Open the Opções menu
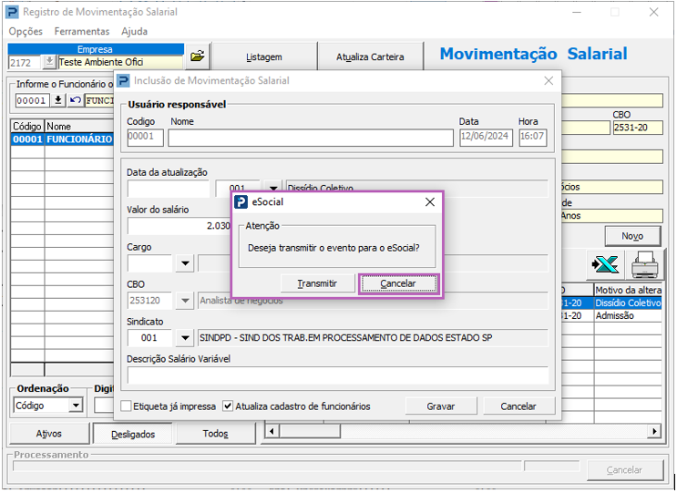Image resolution: width=677 pixels, height=493 pixels. [x=26, y=31]
